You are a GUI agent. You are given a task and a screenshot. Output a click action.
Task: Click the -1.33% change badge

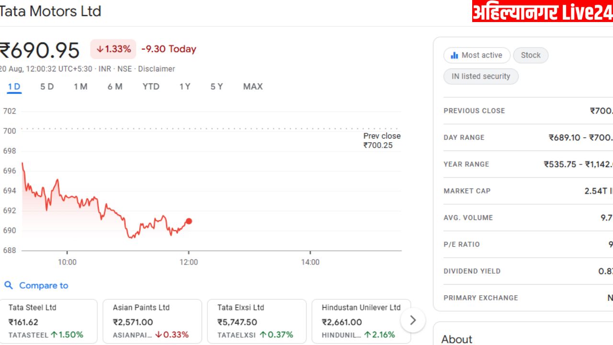[x=113, y=49]
